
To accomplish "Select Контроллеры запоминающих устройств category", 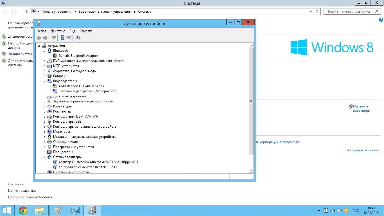I will pyautogui.click(x=85, y=127).
